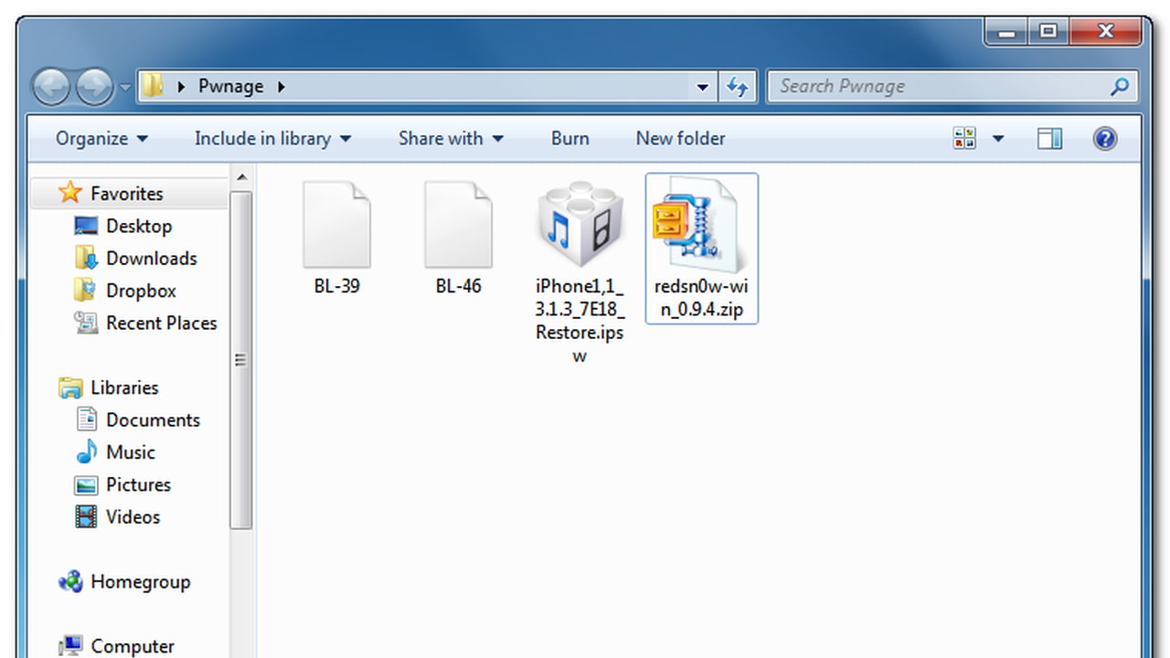Click the Dropbox folder icon

[x=86, y=291]
